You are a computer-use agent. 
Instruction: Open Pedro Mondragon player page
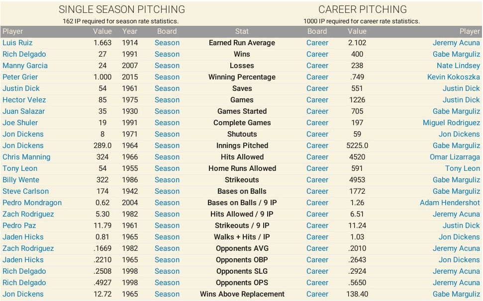[x=32, y=203]
